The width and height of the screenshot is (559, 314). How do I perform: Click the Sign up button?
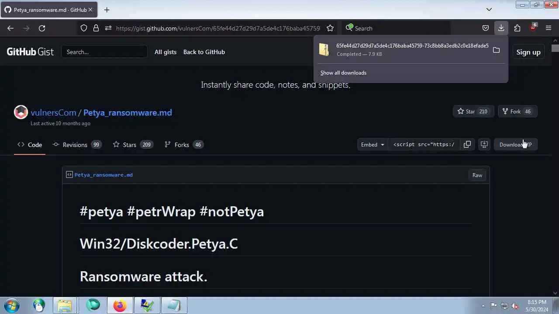tap(528, 52)
